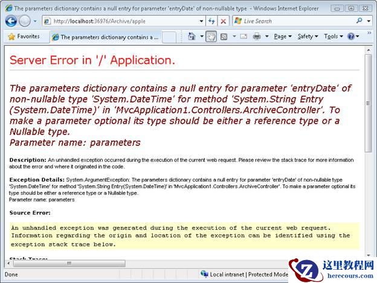Viewport: 377px width, 283px height.
Task: Click the 'Server Error in '/' Application.' heading
Action: click(x=92, y=60)
